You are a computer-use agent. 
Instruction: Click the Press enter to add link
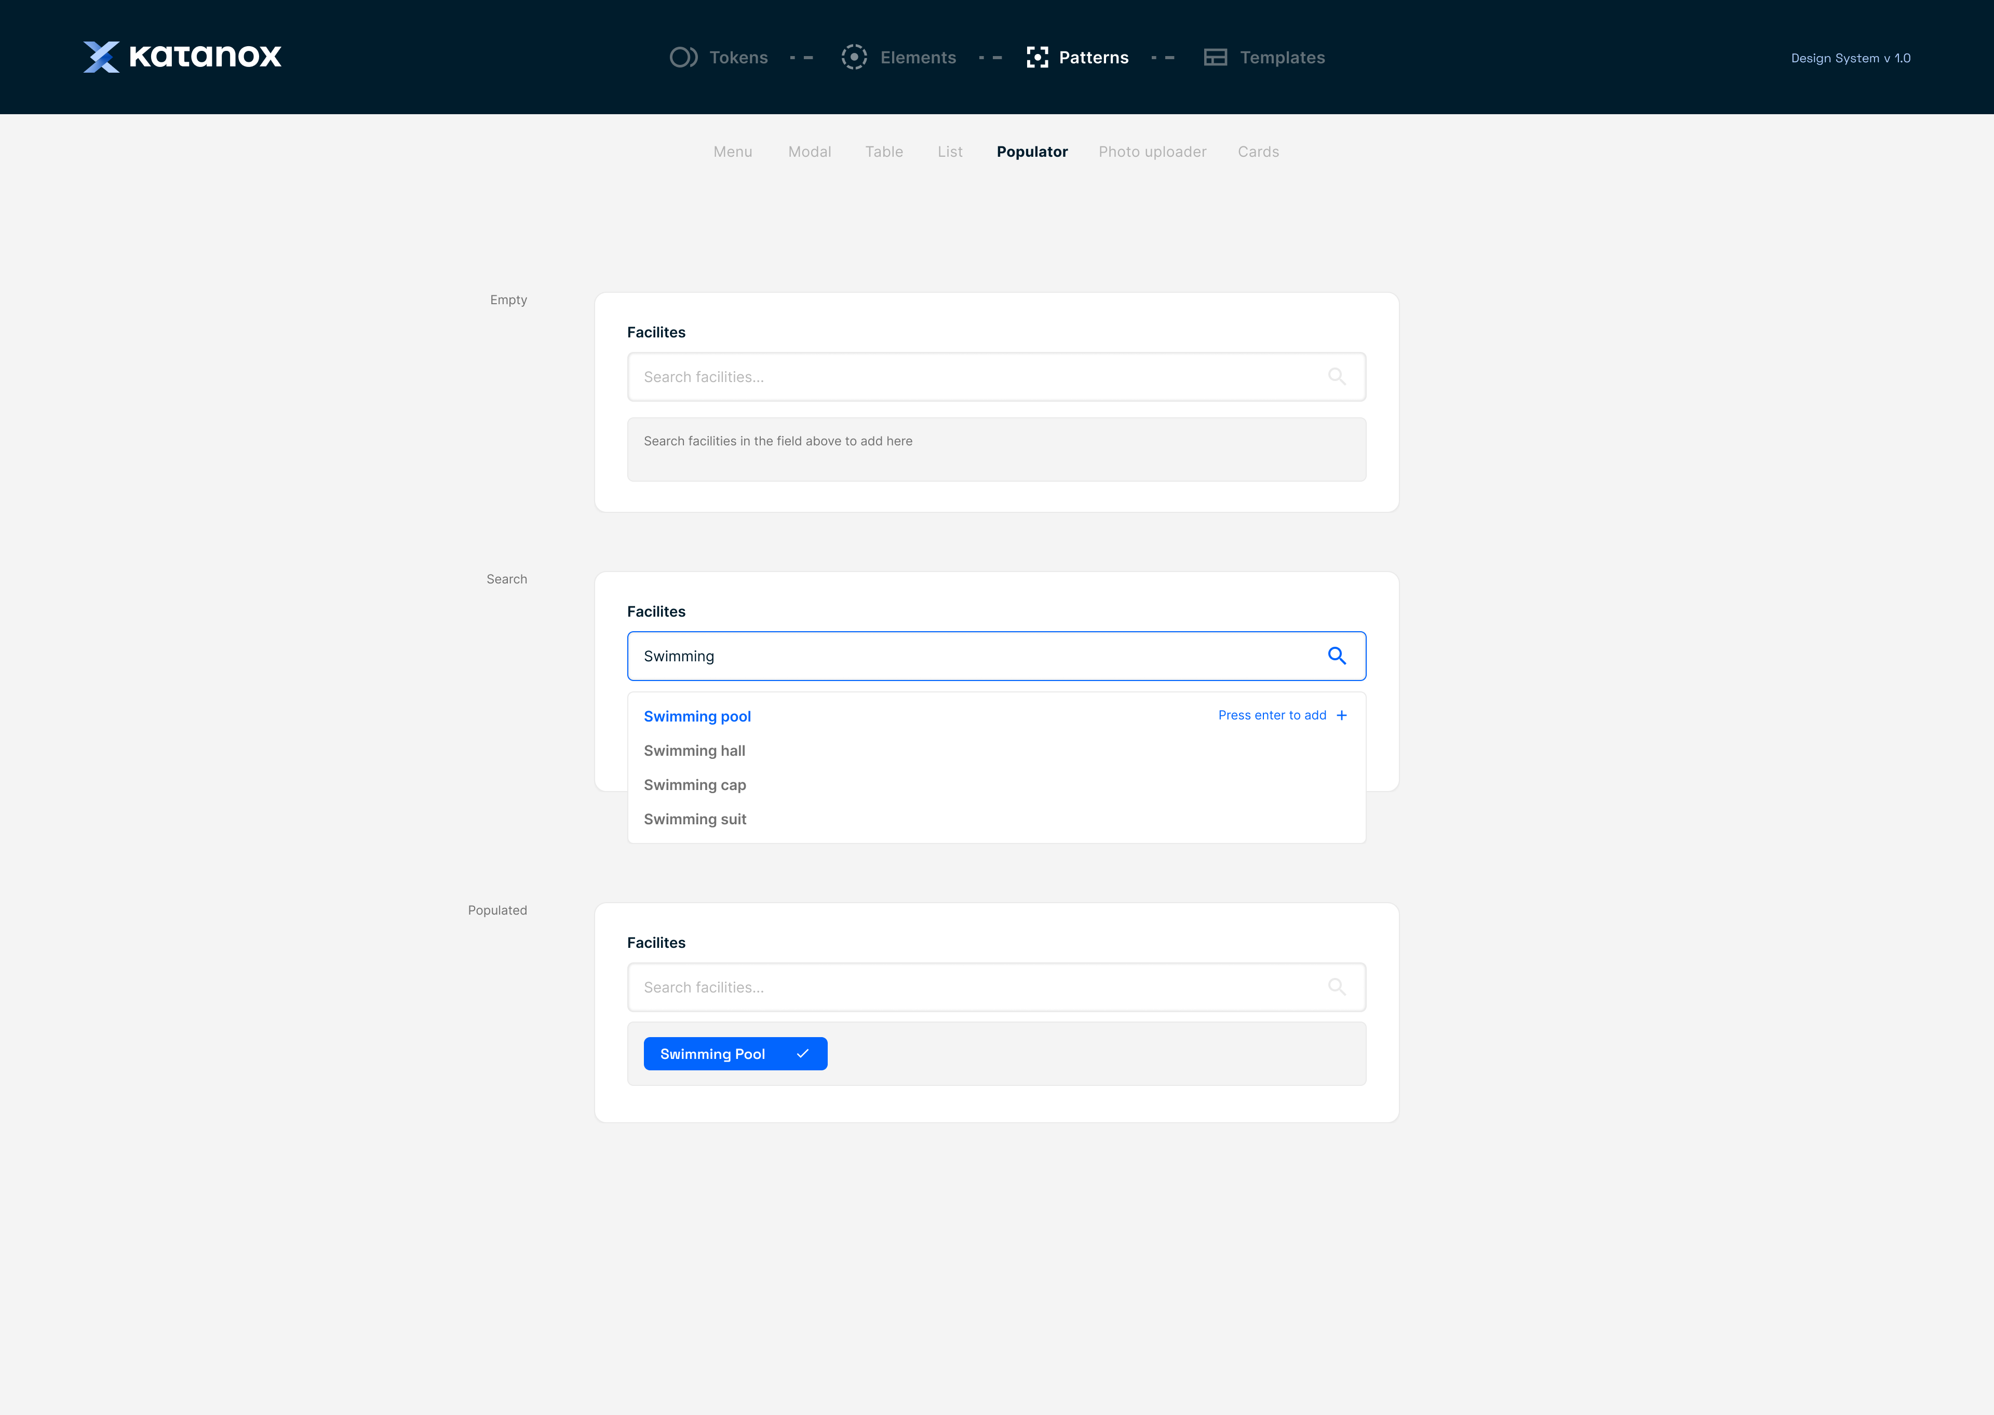point(1272,715)
